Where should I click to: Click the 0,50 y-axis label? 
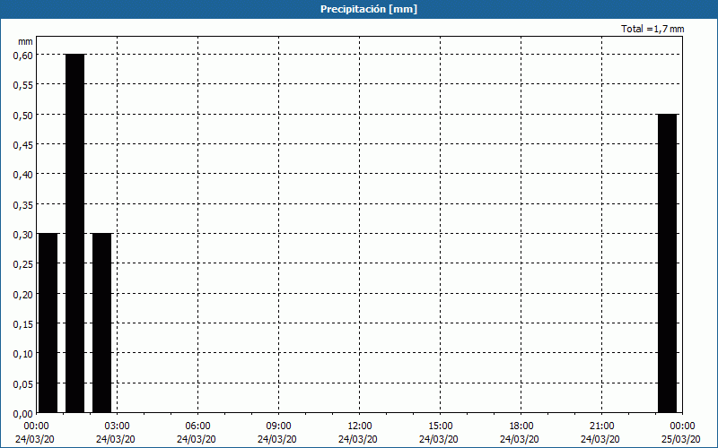(23, 116)
